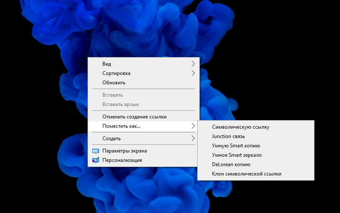Expand the arrow beside Создать

coord(193,138)
